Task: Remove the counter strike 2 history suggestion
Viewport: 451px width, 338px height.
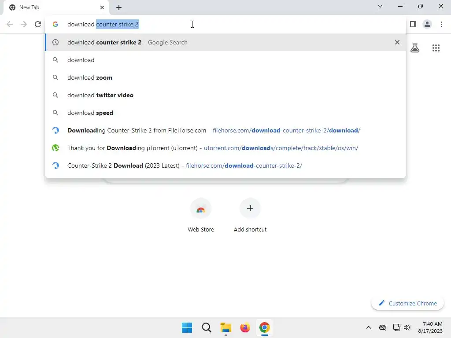Action: 397,42
